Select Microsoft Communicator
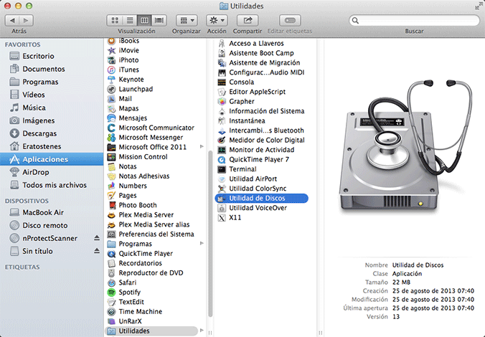485x337 pixels. tap(156, 128)
